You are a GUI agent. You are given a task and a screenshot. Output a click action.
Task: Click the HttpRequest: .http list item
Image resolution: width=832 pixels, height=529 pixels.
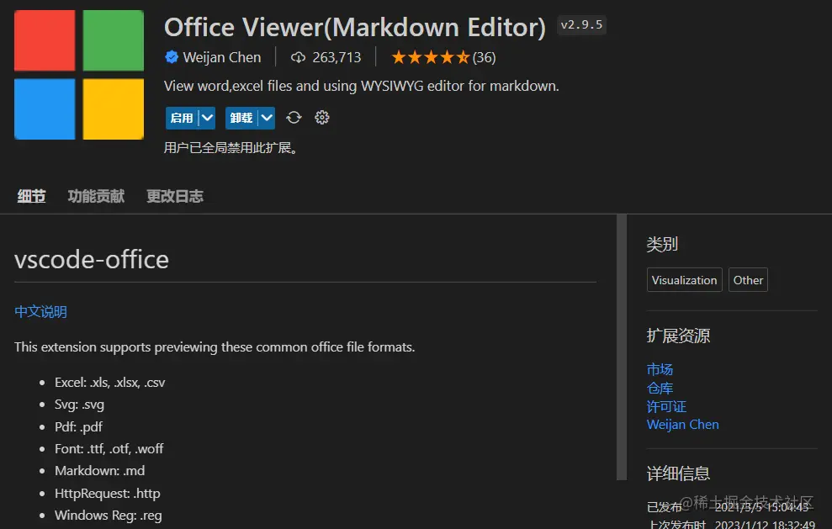[107, 493]
